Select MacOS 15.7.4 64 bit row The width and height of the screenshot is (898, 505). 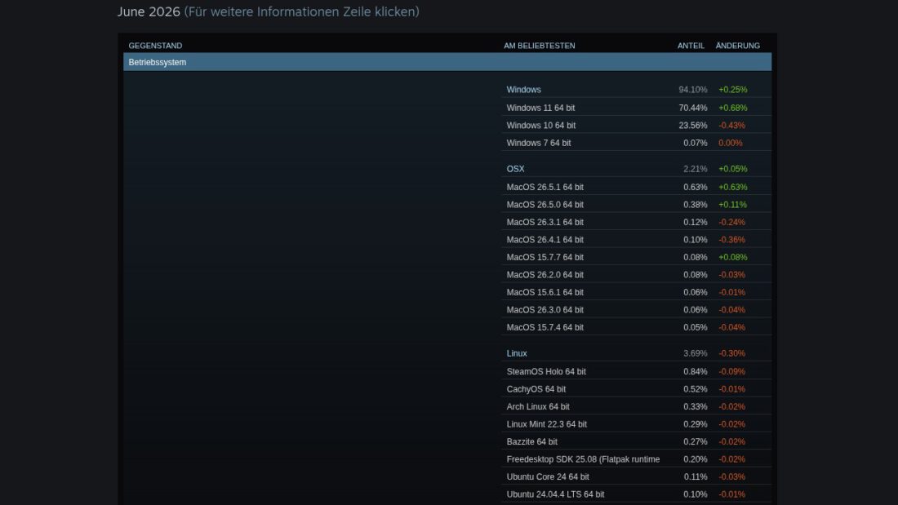point(636,327)
